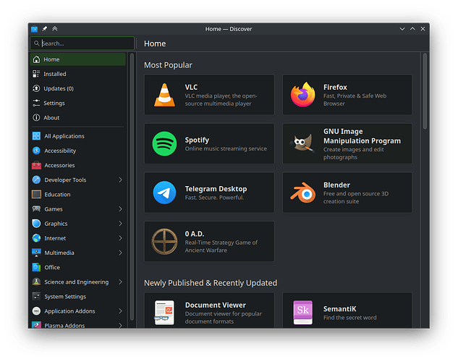Click "Find the secret word" description
The width and height of the screenshot is (458, 362).
350,318
